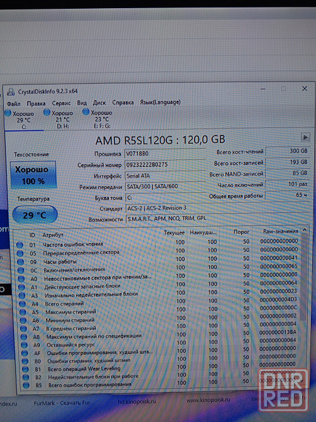
Task: Click the status dot of attribute 01
Action: [x=20, y=245]
